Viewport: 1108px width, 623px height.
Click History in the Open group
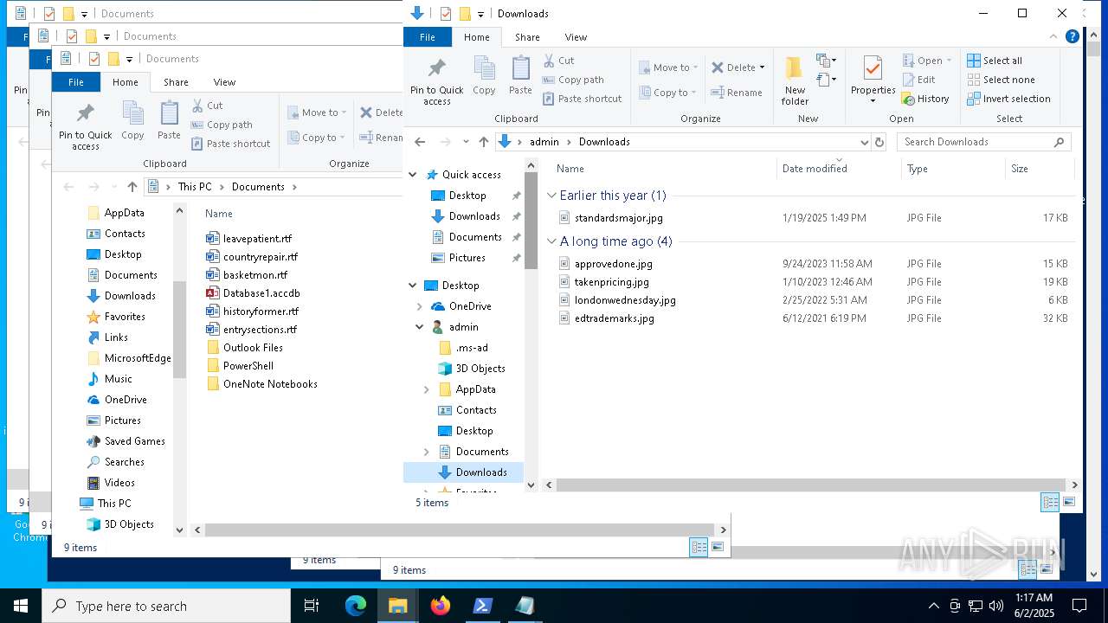pyautogui.click(x=925, y=99)
